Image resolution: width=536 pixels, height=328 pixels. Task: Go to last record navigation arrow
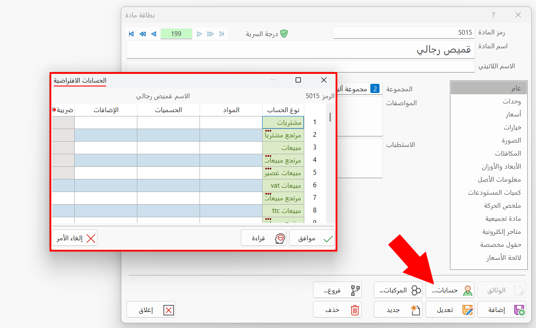222,34
